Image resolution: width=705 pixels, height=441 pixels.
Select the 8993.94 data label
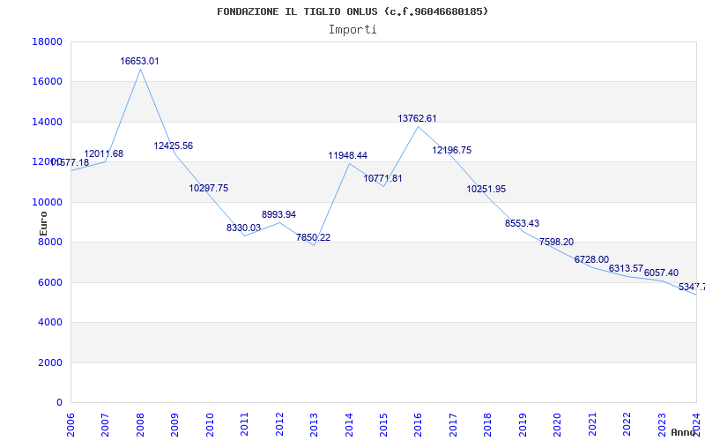click(278, 214)
